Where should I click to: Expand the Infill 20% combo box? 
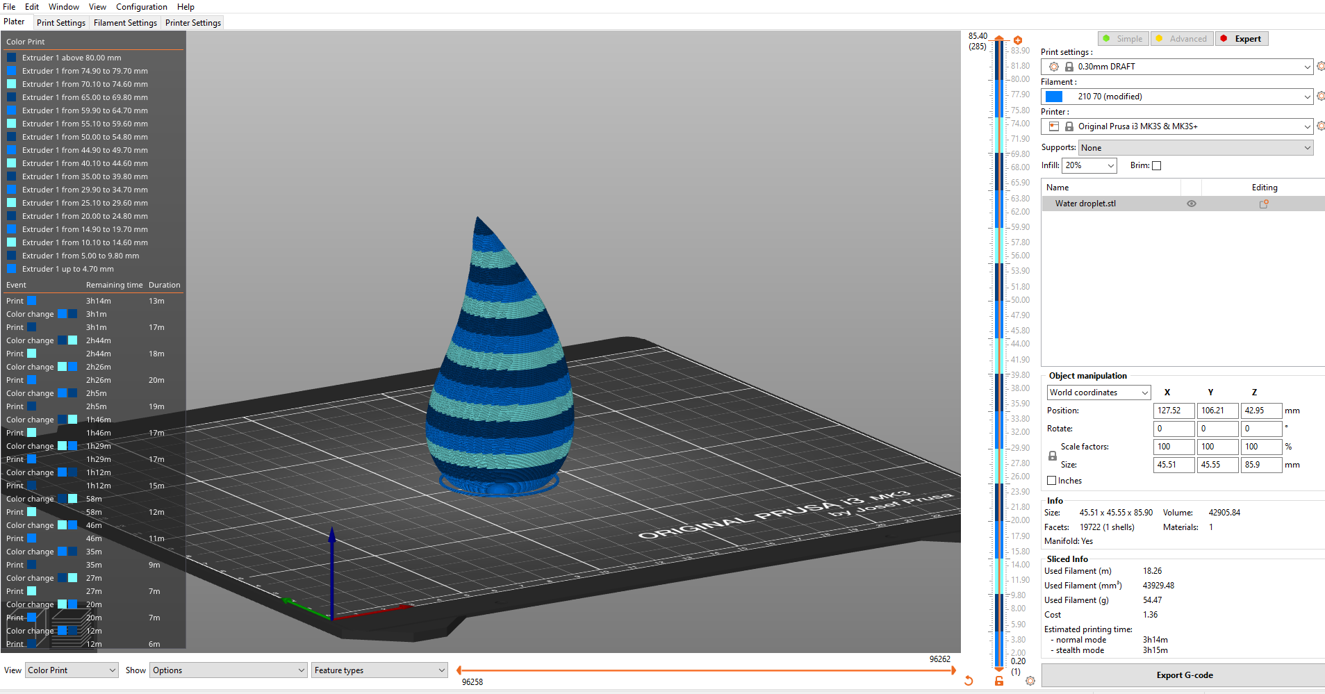pos(1089,165)
